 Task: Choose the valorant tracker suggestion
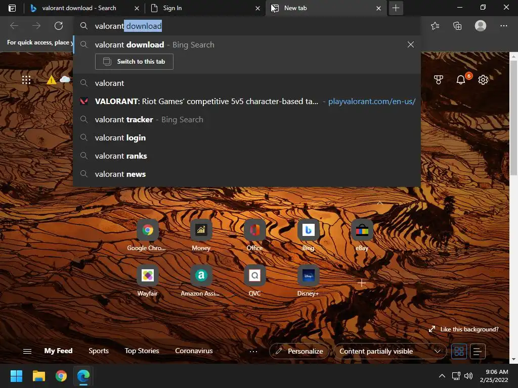click(x=247, y=119)
